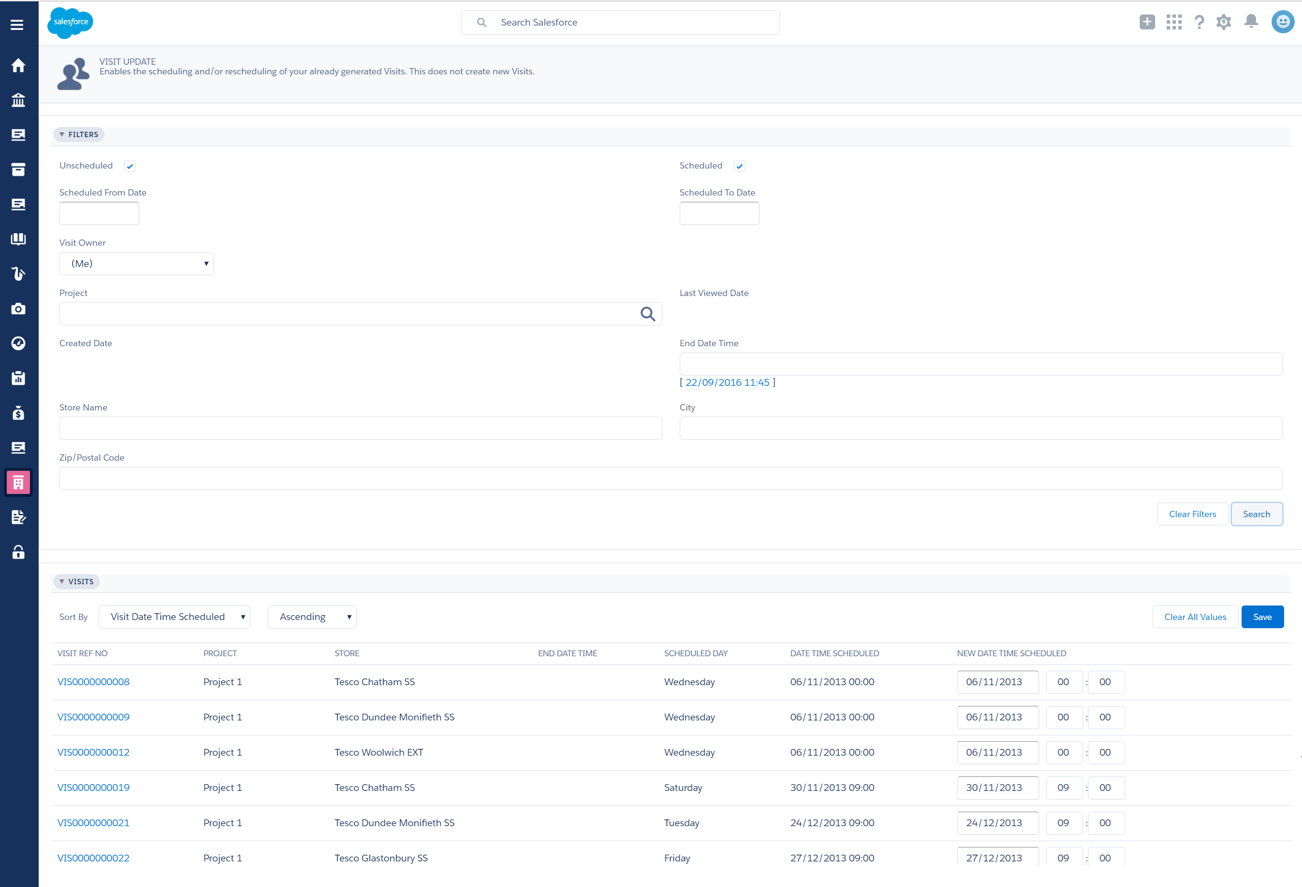1302x887 pixels.
Task: Collapse the VISITS section
Action: click(76, 582)
